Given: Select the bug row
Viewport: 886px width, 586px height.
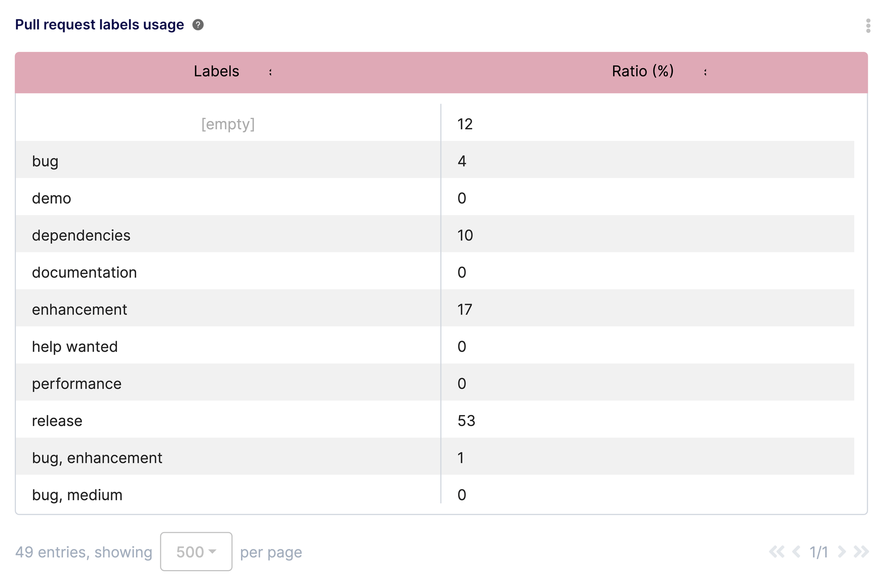Looking at the screenshot, I should click(221, 161).
